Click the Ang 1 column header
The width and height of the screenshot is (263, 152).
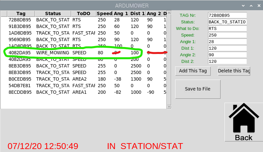point(121,13)
